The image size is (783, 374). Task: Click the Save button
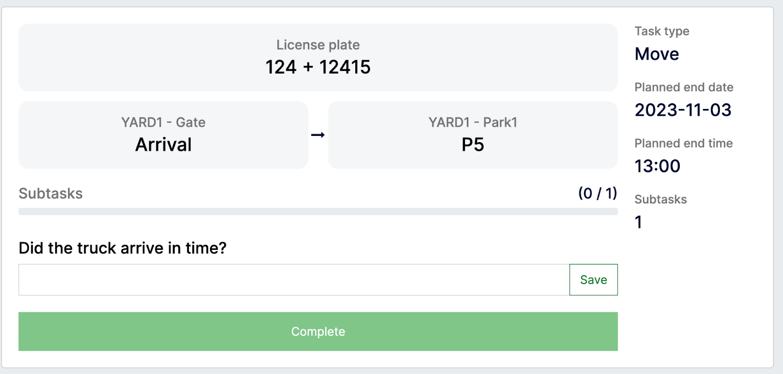point(593,280)
